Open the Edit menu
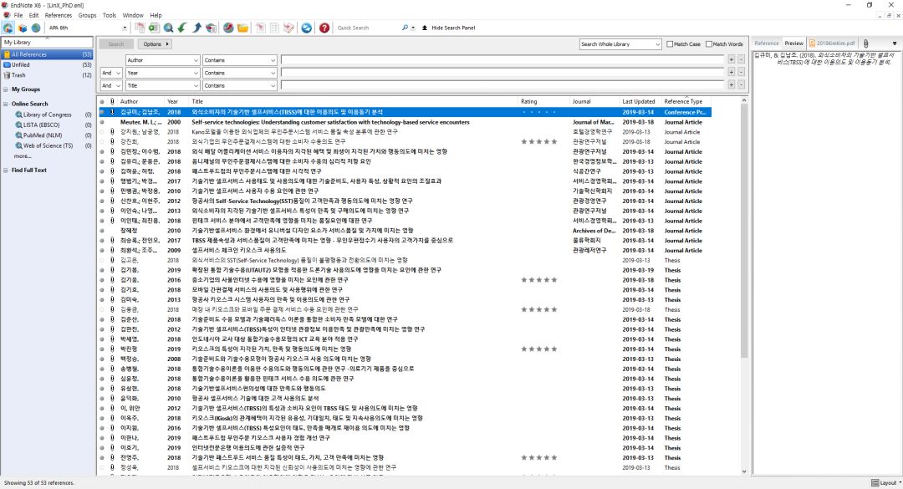This screenshot has width=903, height=489. coord(34,15)
